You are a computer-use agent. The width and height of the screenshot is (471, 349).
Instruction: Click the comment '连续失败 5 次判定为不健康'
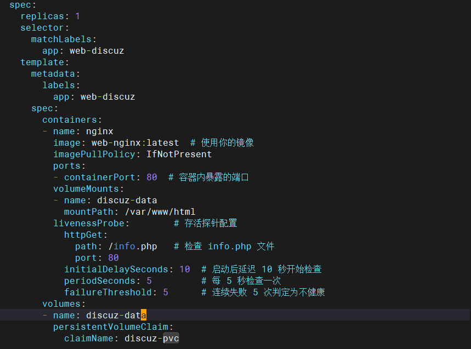click(x=269, y=292)
